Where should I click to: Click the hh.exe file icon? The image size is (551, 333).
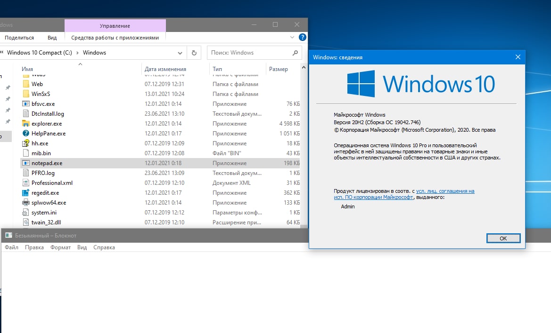[x=25, y=143]
